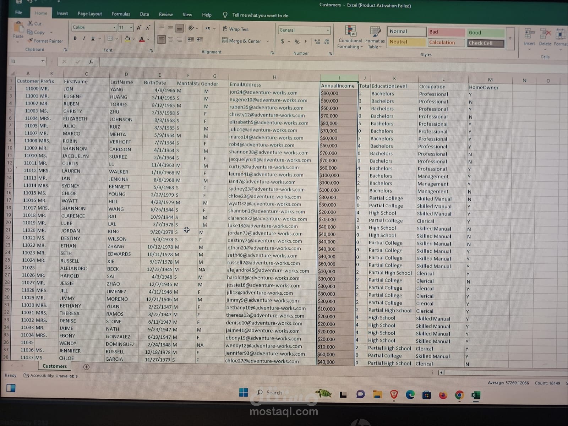Add a new sheet with the plus icon
The width and height of the screenshot is (568, 426).
tap(86, 367)
